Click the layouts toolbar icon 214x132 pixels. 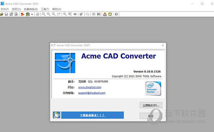87,14
